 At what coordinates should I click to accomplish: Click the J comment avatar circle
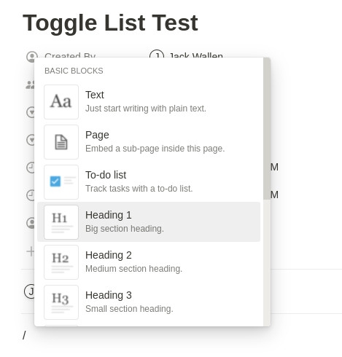(29, 291)
